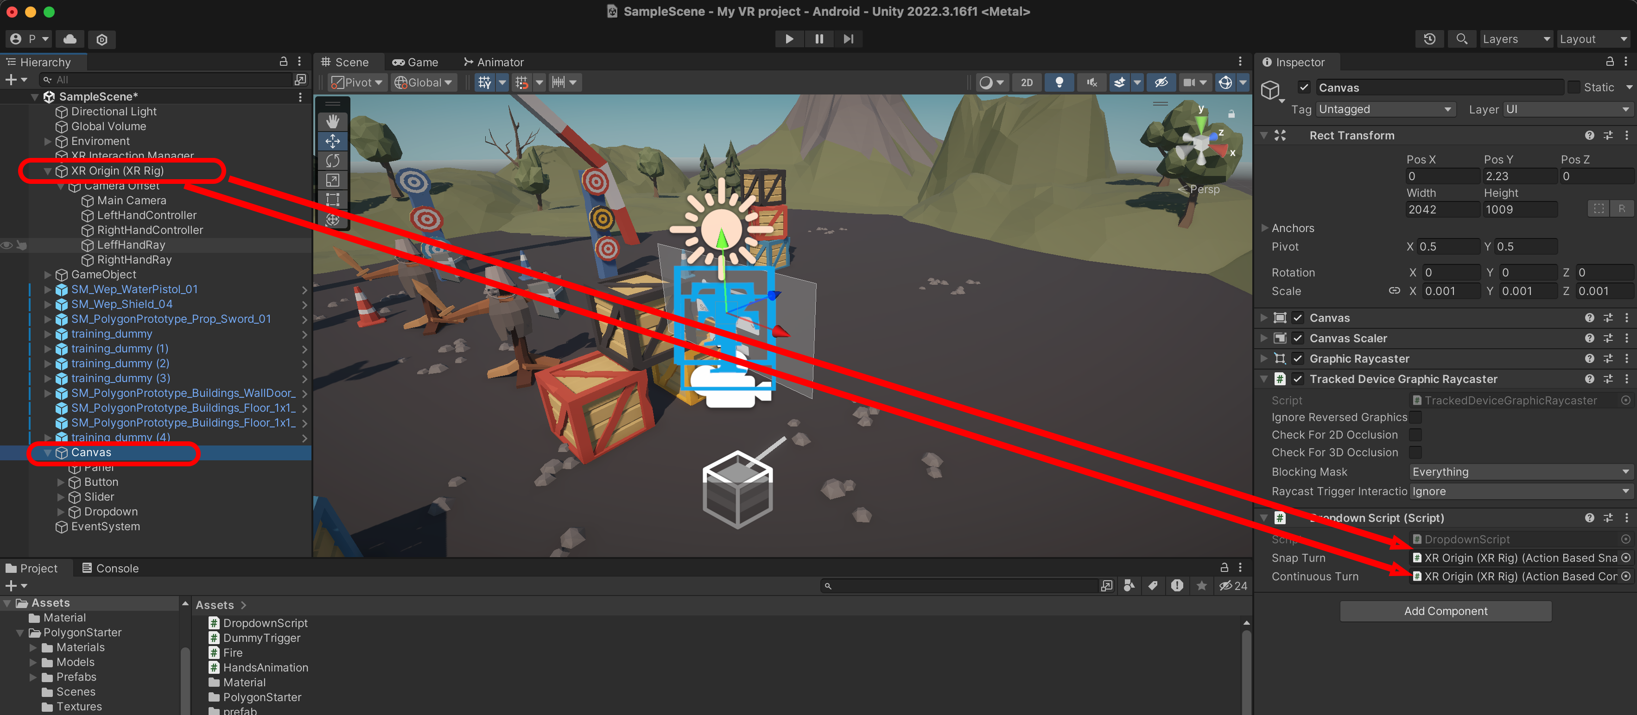Screen dimensions: 1637x715
Task: Open Undo History clock icon
Action: (x=1429, y=39)
